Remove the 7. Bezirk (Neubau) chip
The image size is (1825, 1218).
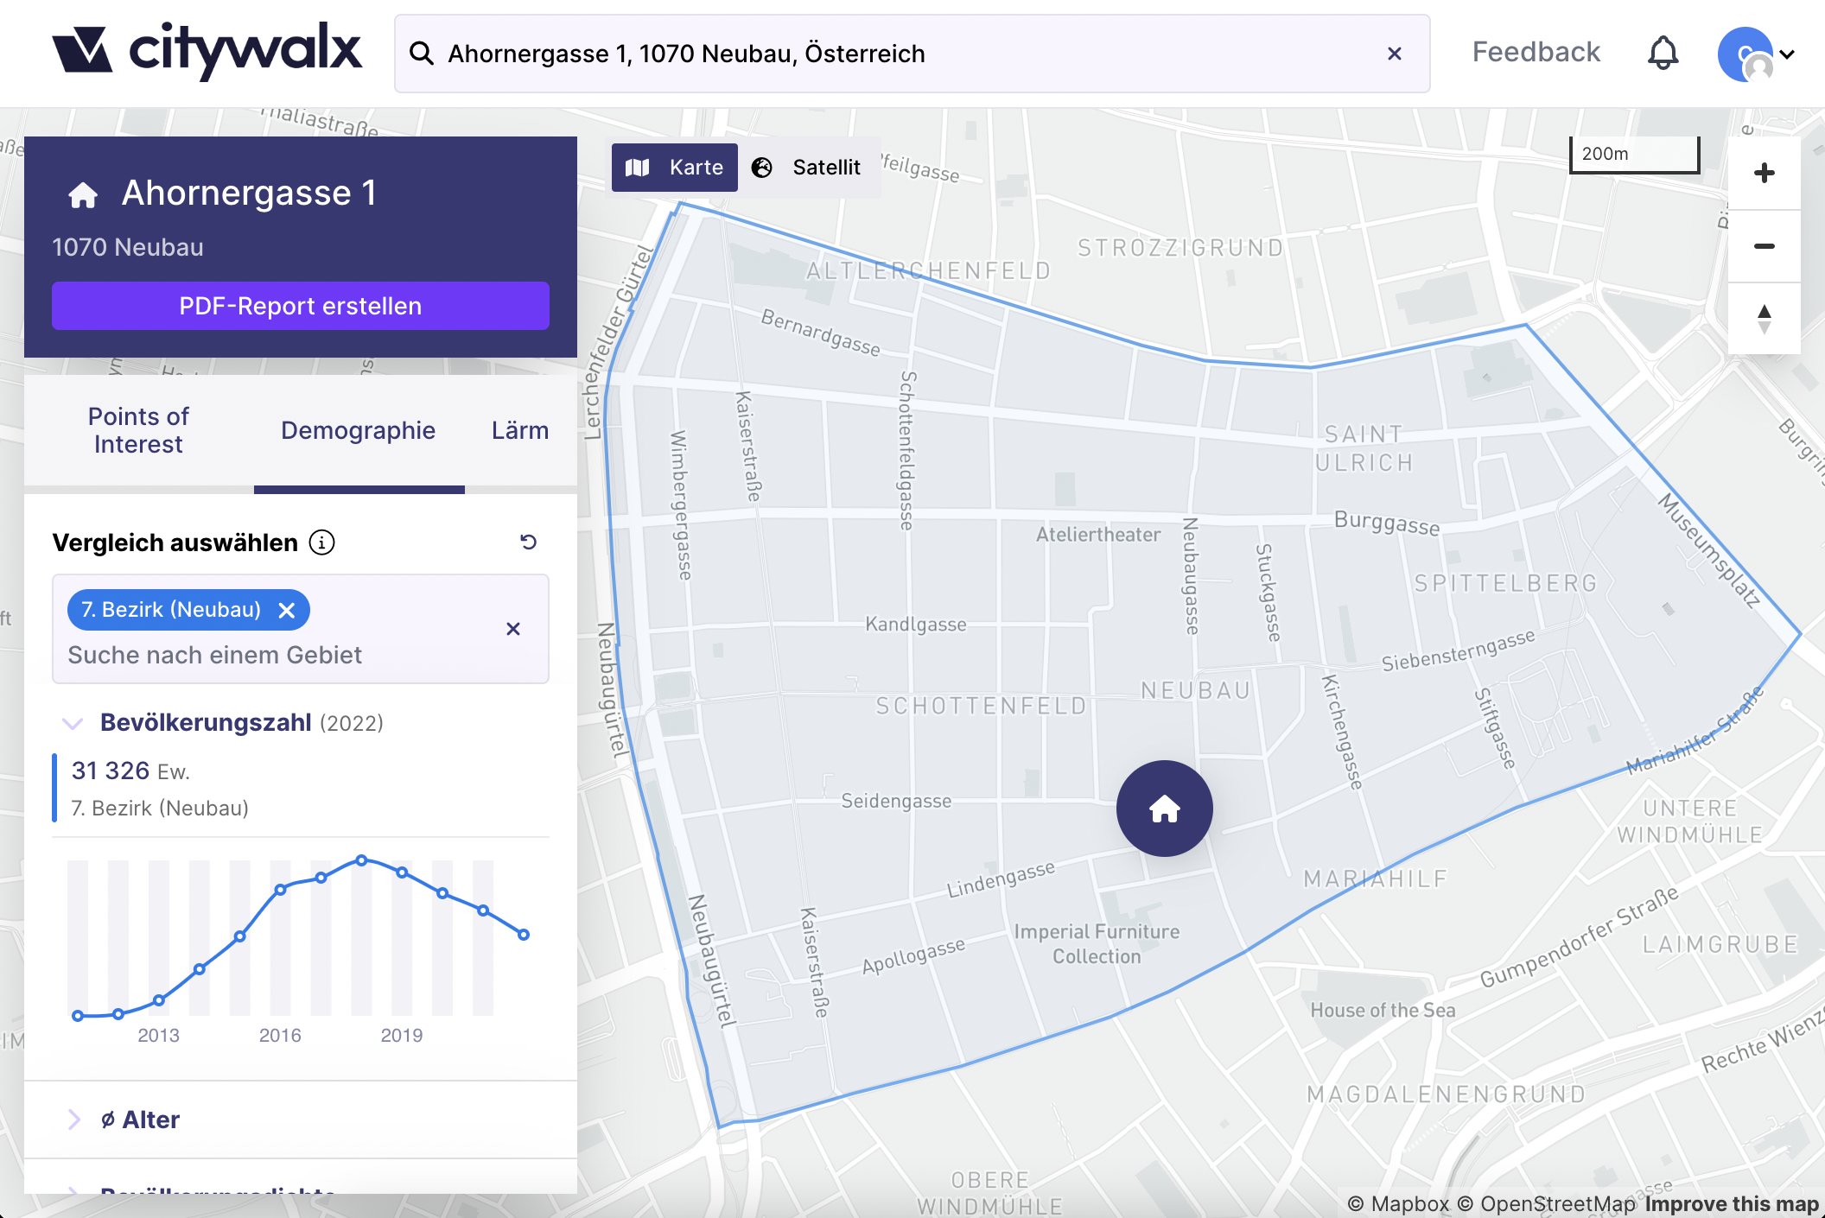pos(287,611)
